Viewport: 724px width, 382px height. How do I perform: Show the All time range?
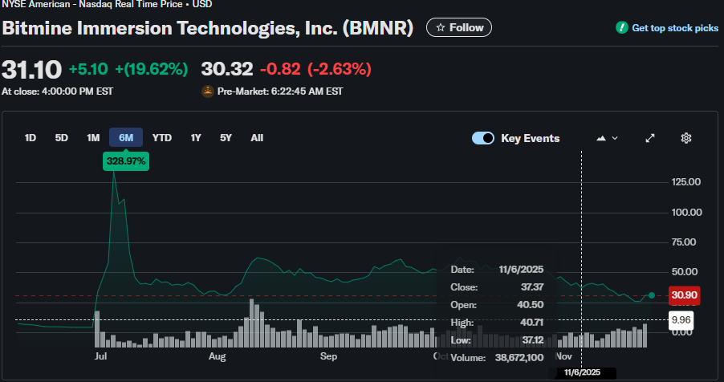click(257, 138)
